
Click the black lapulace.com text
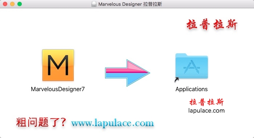(206, 111)
